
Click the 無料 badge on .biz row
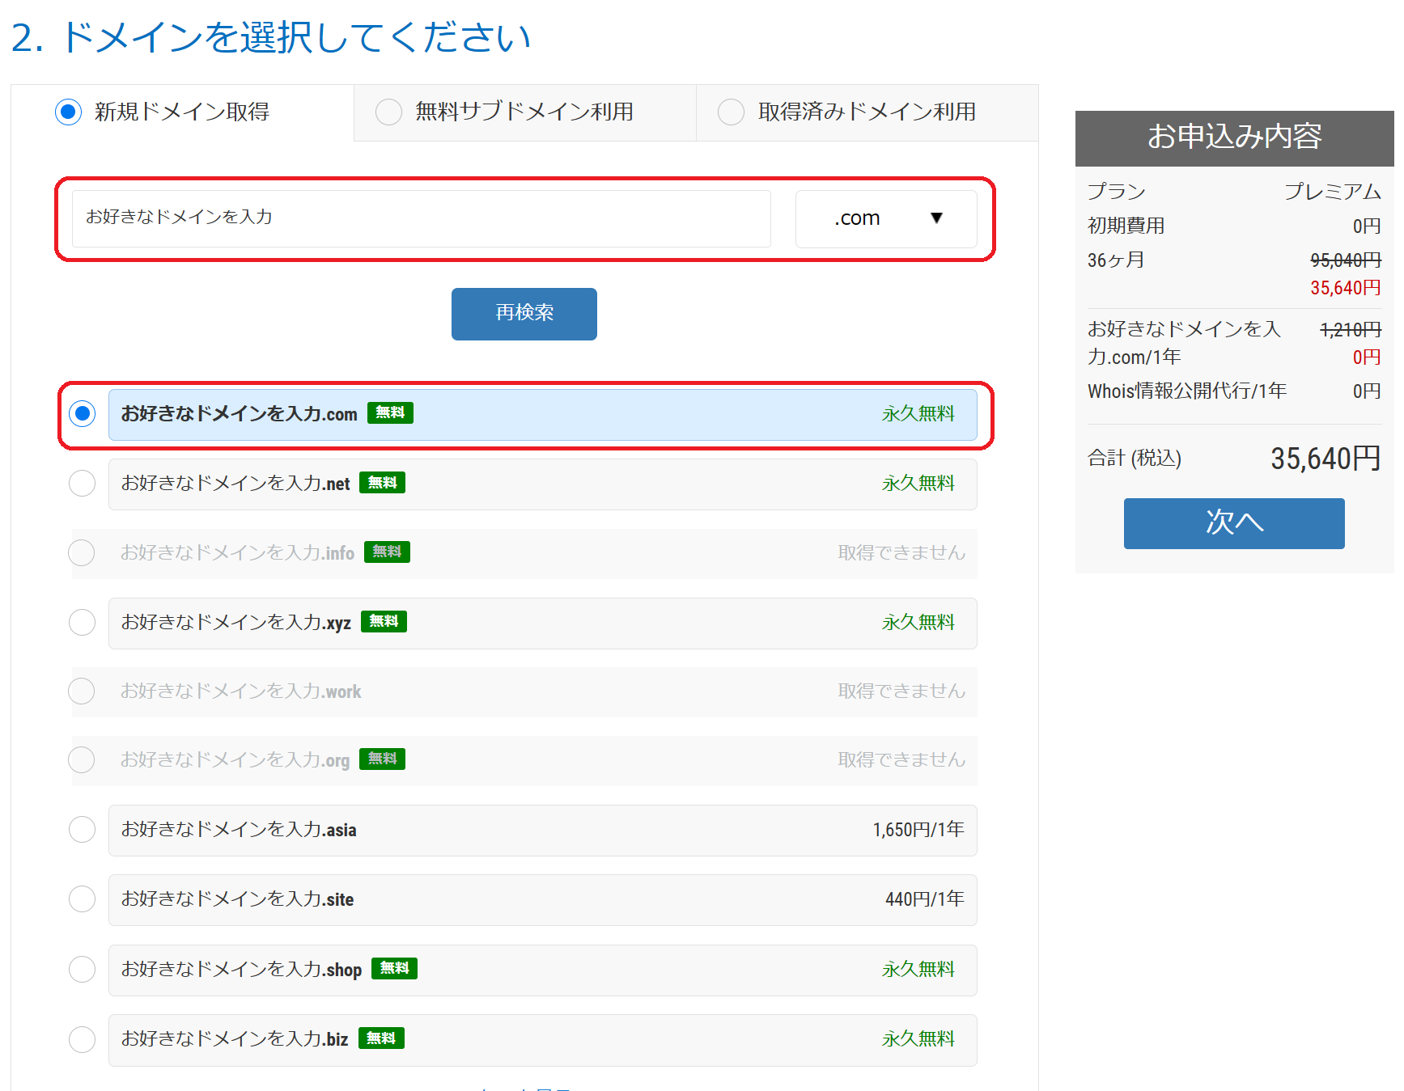click(x=381, y=1038)
